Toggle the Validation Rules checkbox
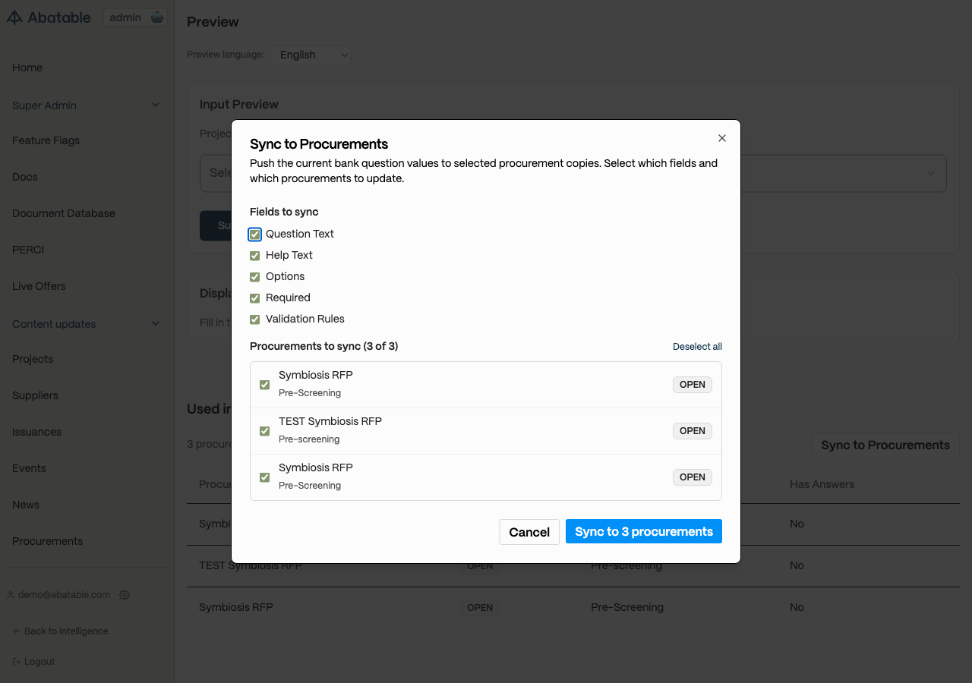 point(255,319)
